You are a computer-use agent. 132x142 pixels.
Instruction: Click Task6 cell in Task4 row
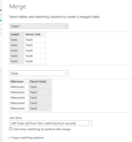(35, 56)
